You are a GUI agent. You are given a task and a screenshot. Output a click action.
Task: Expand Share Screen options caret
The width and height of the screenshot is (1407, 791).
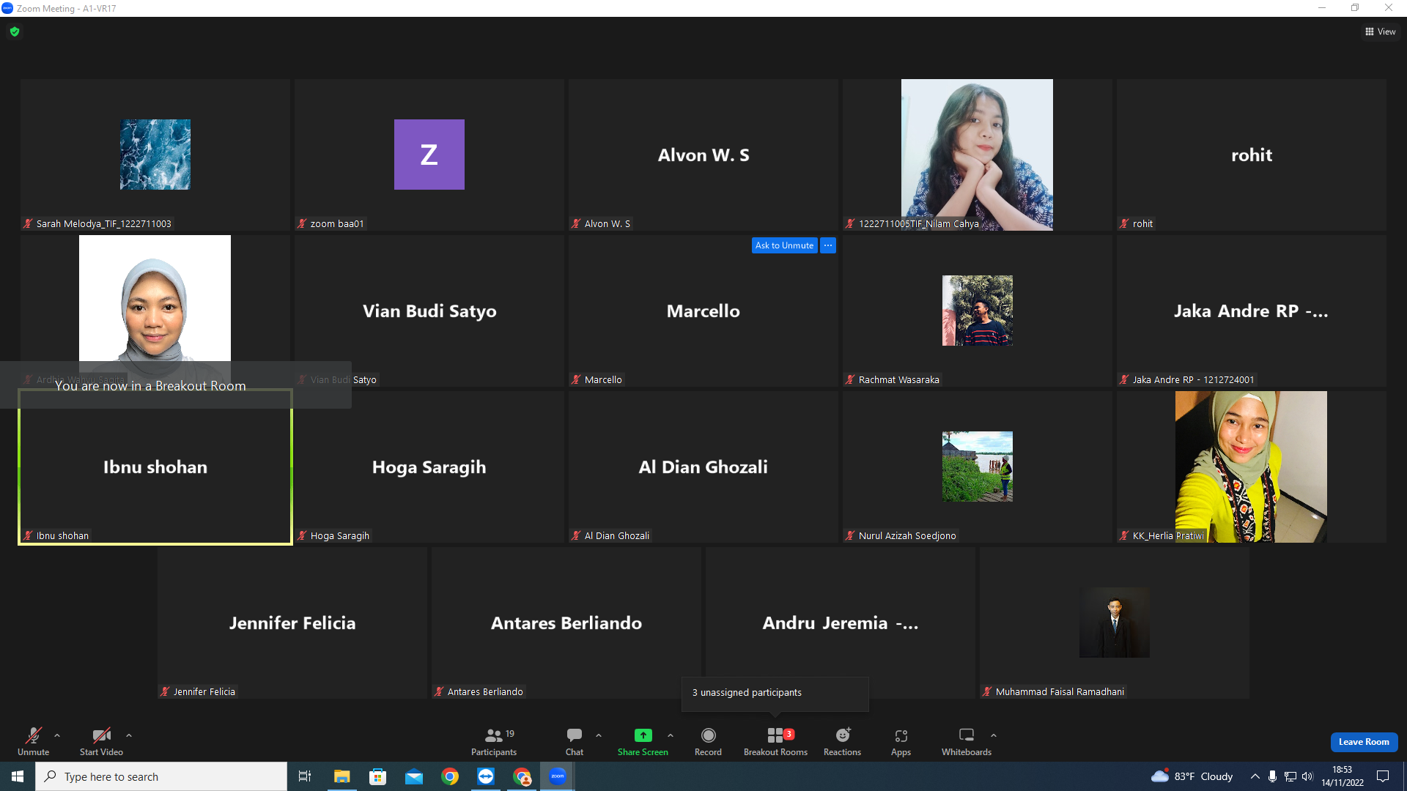(671, 735)
